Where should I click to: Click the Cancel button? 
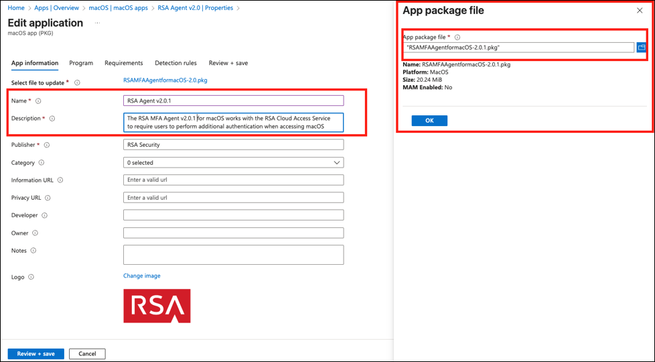pos(87,353)
